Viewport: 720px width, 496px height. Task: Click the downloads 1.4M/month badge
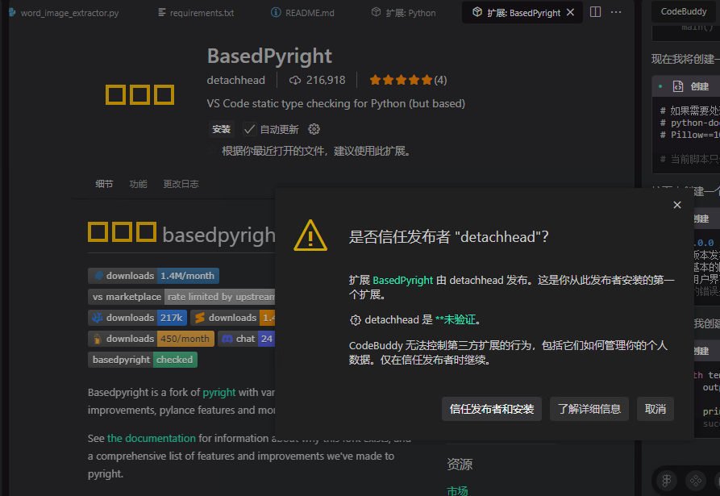click(x=153, y=276)
